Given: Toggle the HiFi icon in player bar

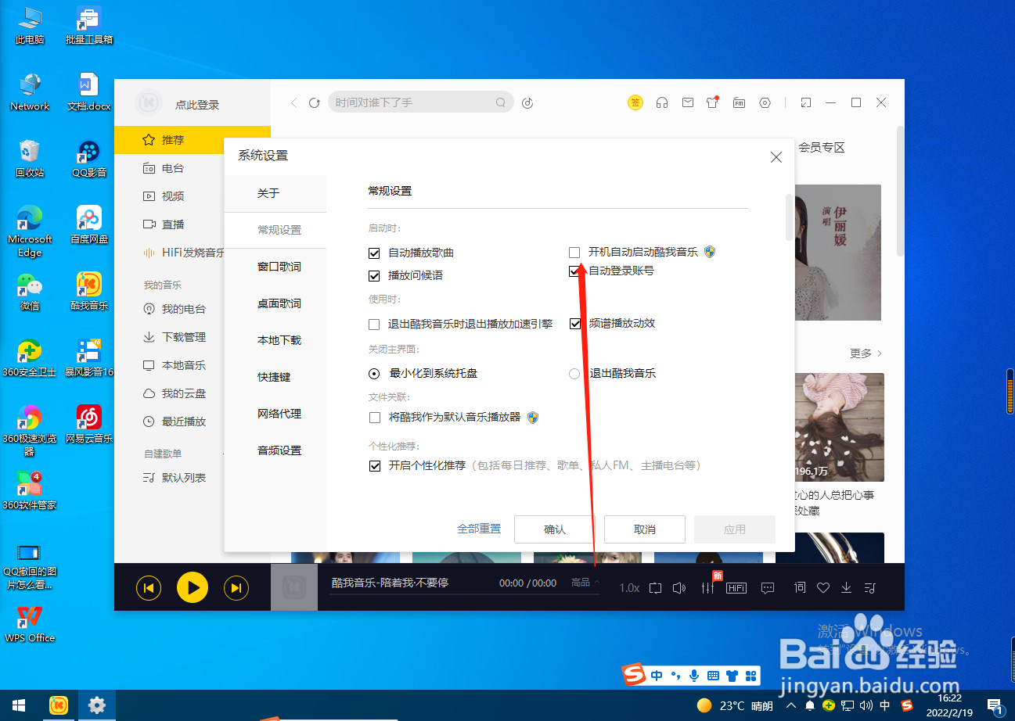Looking at the screenshot, I should [736, 588].
